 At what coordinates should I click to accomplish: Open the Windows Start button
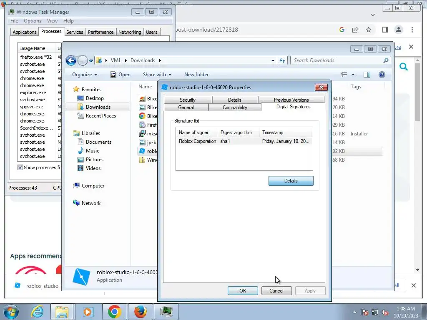click(11, 312)
